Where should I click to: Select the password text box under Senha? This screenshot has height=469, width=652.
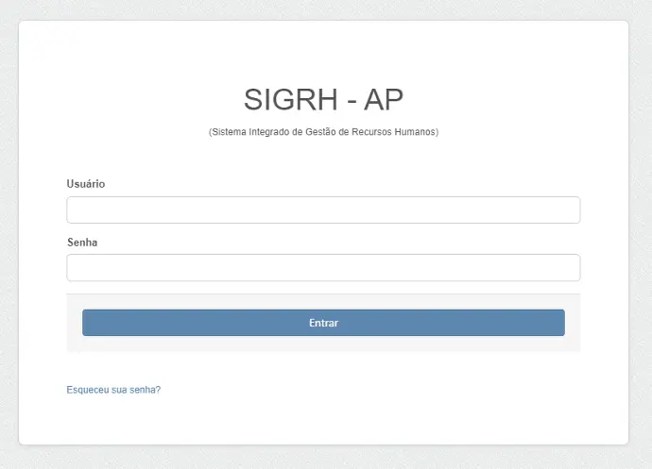coord(323,267)
